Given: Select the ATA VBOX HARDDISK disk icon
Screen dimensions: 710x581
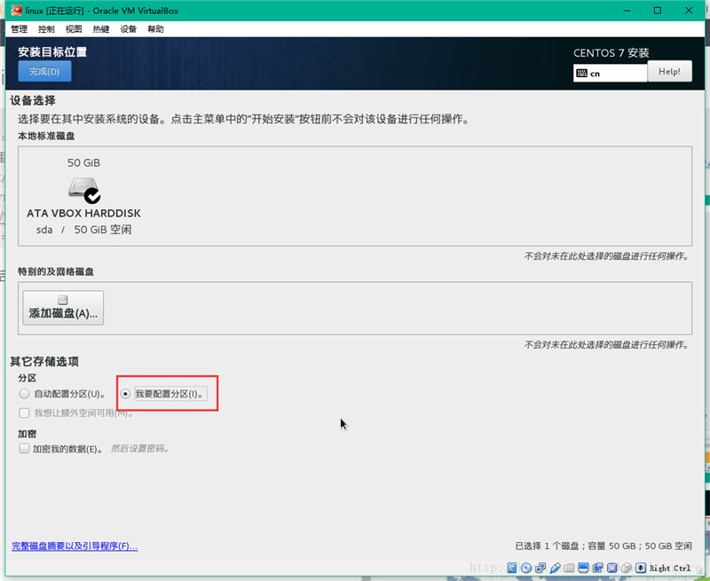Looking at the screenshot, I should pyautogui.click(x=83, y=191).
